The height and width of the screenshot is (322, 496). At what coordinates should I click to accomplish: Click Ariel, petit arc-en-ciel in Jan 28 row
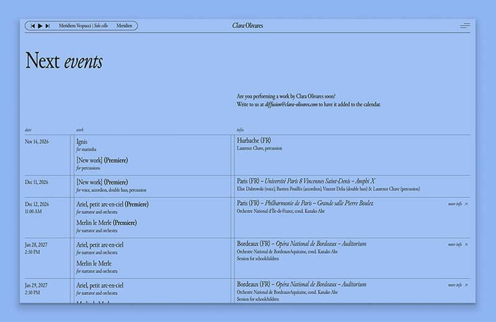100,245
